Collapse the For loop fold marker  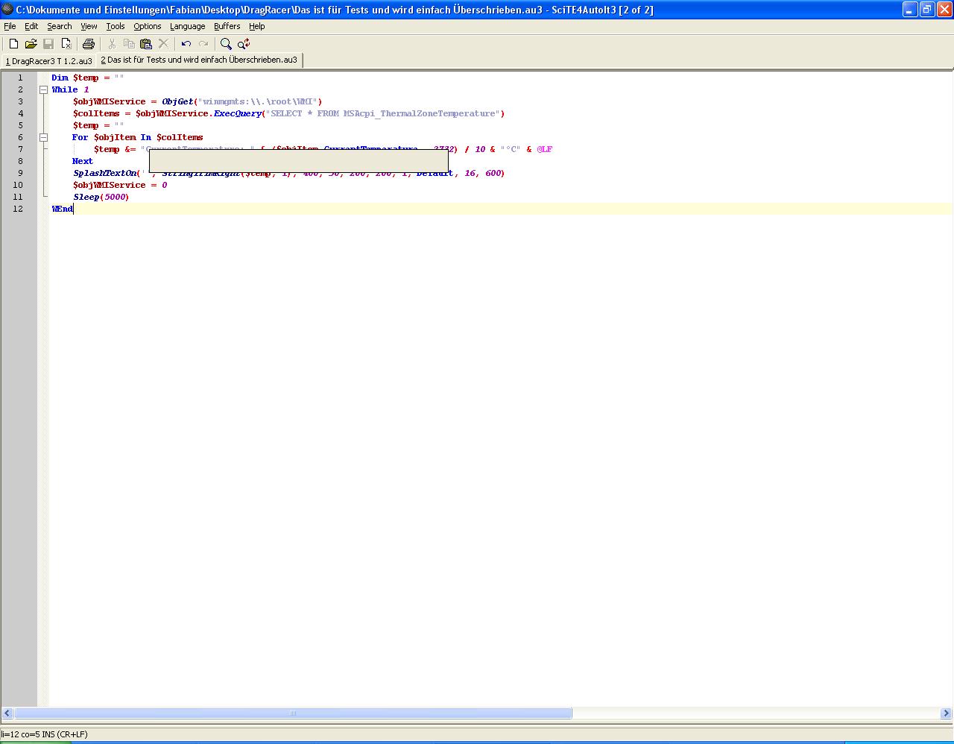point(43,137)
